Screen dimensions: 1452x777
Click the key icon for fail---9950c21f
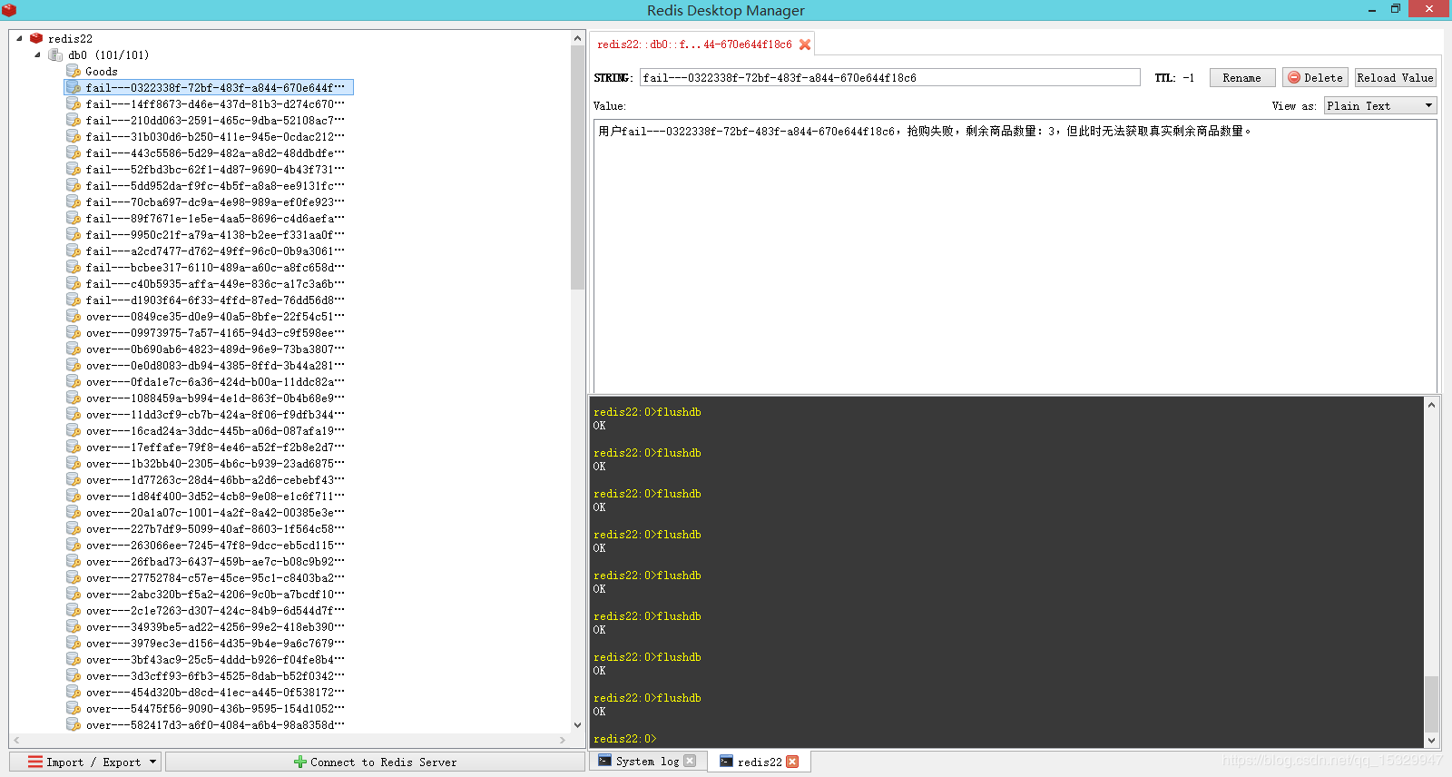pos(74,234)
